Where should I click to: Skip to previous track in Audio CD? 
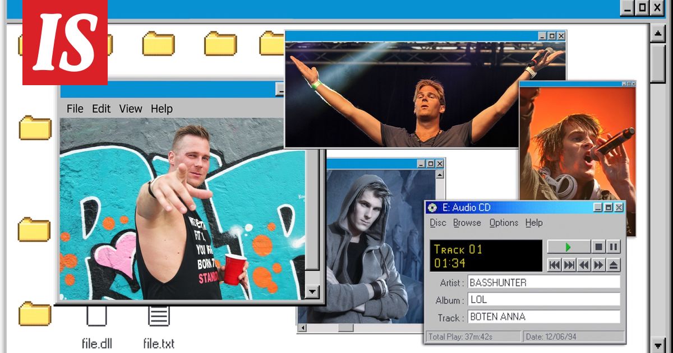point(555,264)
